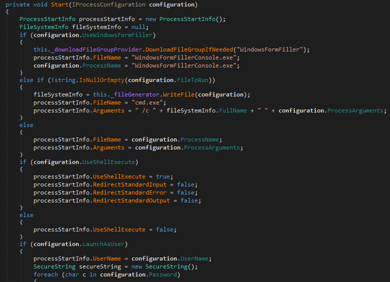
Task: Click the foreach keyword
Action: pos(45,274)
